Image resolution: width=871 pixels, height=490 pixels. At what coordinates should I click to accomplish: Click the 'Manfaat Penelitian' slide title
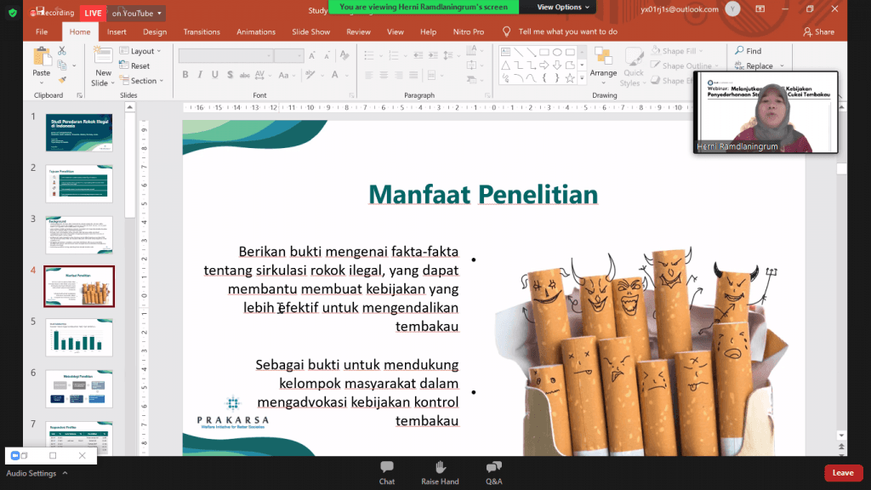483,195
